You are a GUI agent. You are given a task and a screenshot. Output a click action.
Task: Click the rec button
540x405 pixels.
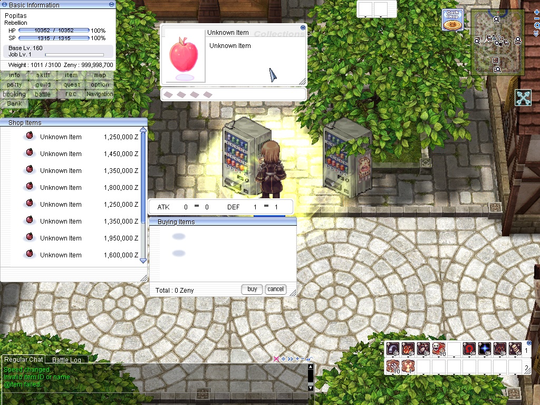(x=71, y=94)
